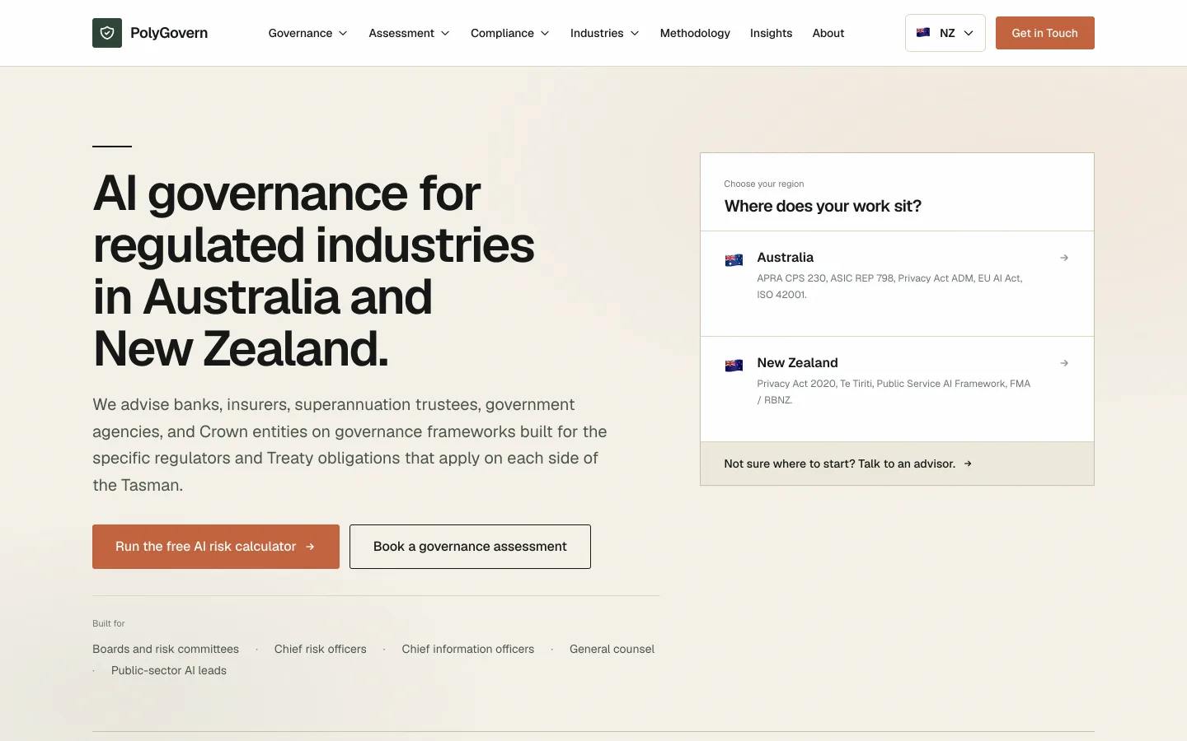
Task: Go to the Insights page
Action: point(771,33)
